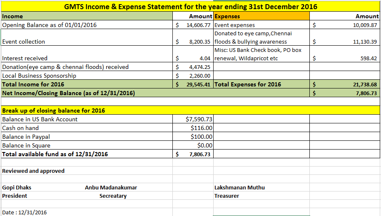Click 'Total Expenses for 2016' cell

(x=261, y=84)
